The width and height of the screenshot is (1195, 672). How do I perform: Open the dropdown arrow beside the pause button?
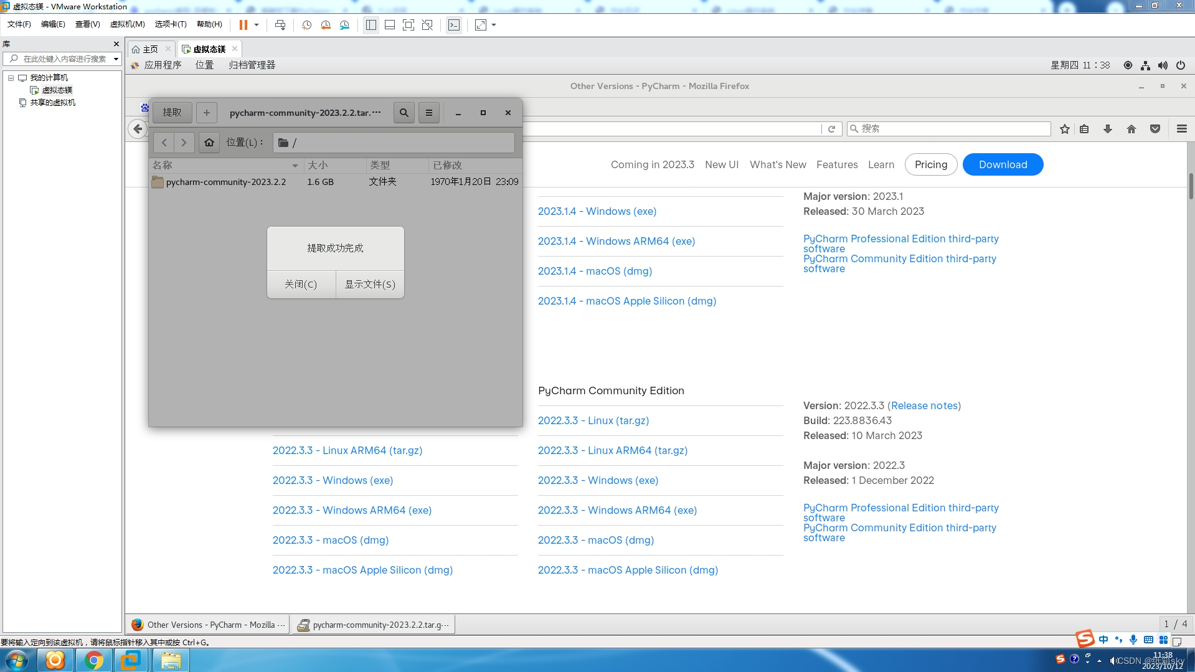[x=257, y=25]
